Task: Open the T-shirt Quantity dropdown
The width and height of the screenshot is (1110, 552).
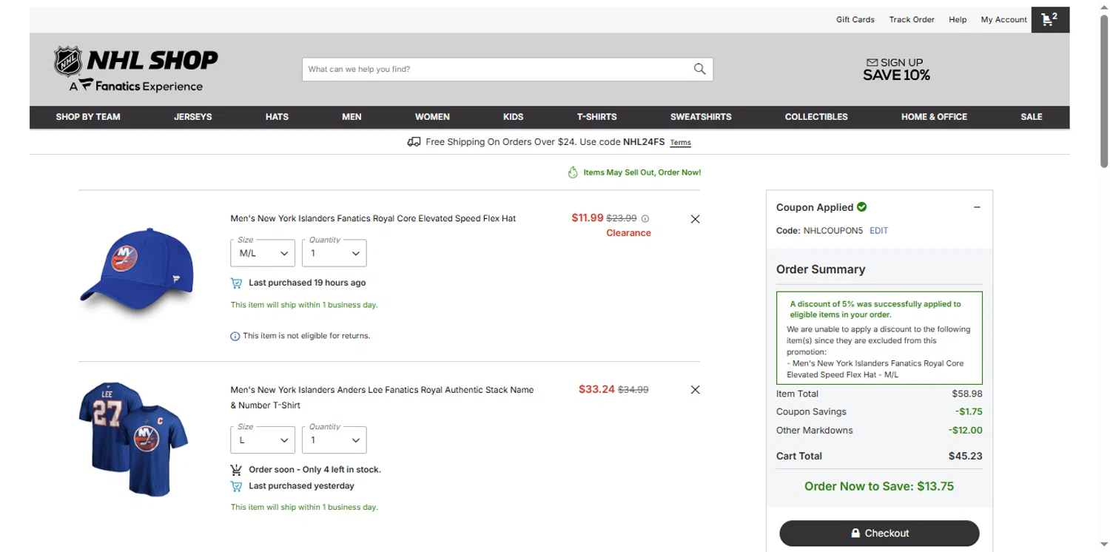Action: click(x=334, y=440)
